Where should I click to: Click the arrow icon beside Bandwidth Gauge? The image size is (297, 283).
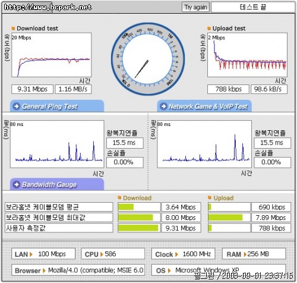16,184
